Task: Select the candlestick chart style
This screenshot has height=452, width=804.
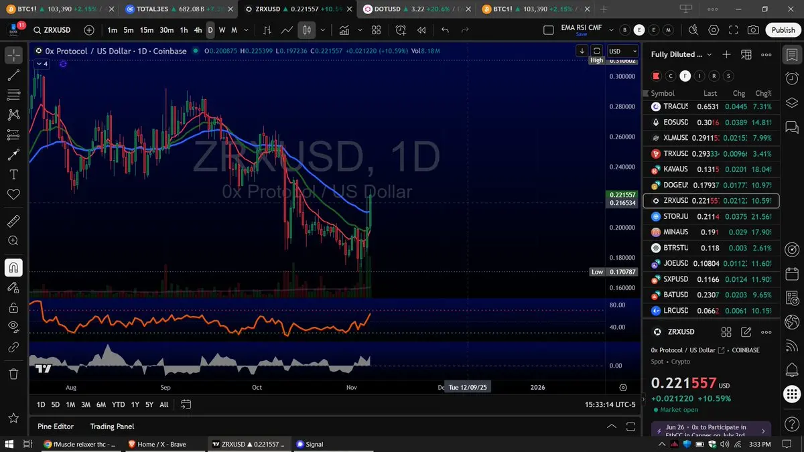Action: pyautogui.click(x=307, y=30)
